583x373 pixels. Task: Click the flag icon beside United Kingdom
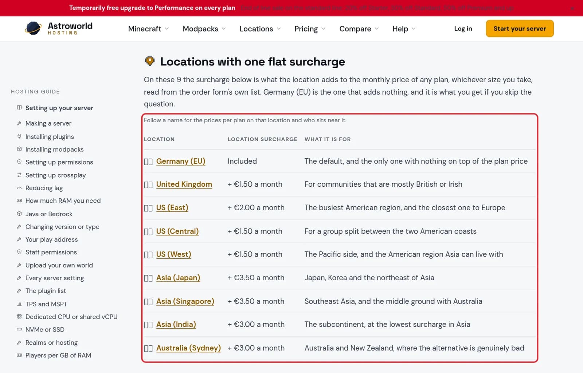[x=148, y=184]
